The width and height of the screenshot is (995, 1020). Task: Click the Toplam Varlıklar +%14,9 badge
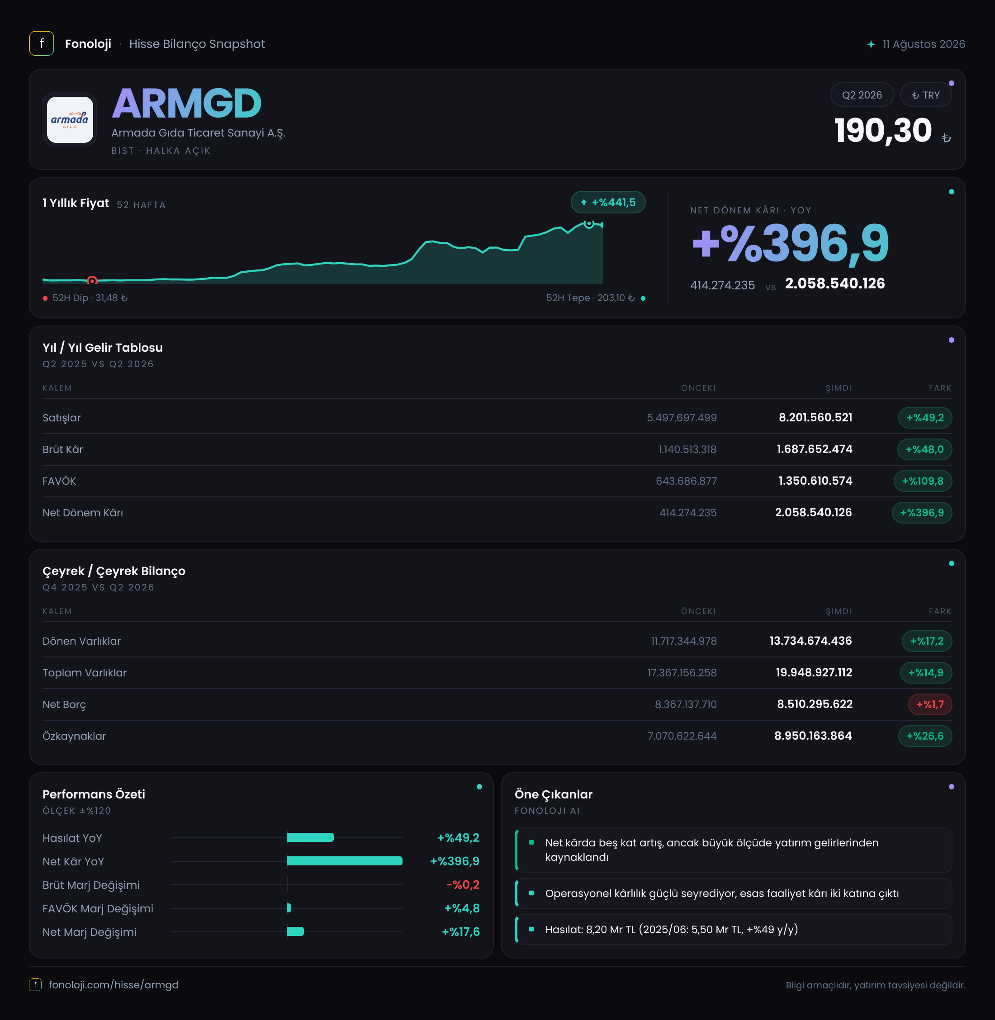coord(925,673)
